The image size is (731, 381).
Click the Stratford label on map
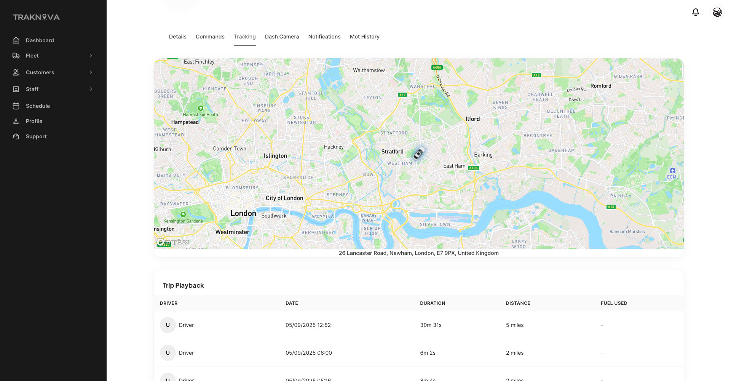pyautogui.click(x=393, y=152)
